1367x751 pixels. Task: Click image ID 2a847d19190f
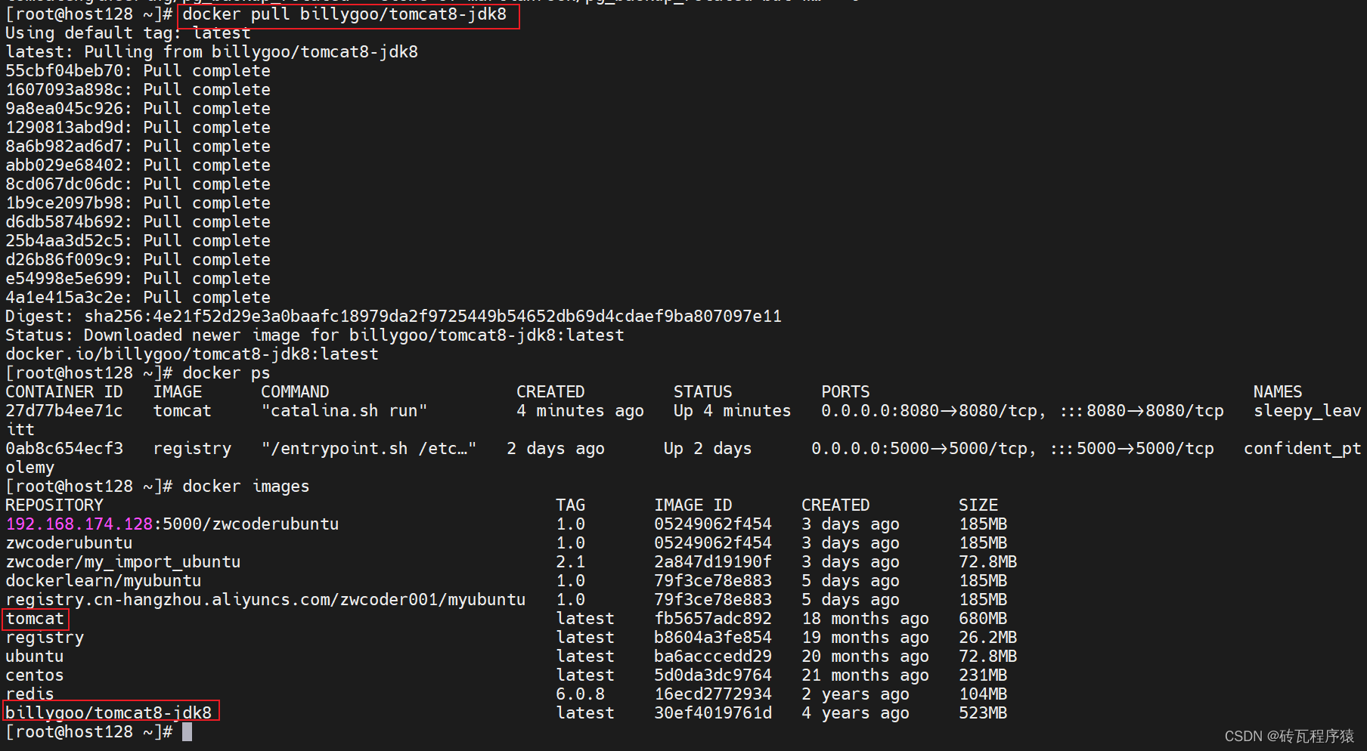(713, 562)
